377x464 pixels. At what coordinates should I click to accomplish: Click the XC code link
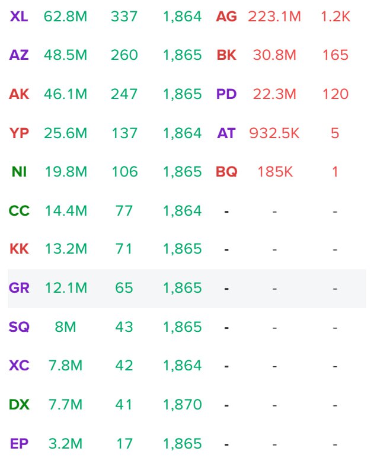pyautogui.click(x=19, y=366)
